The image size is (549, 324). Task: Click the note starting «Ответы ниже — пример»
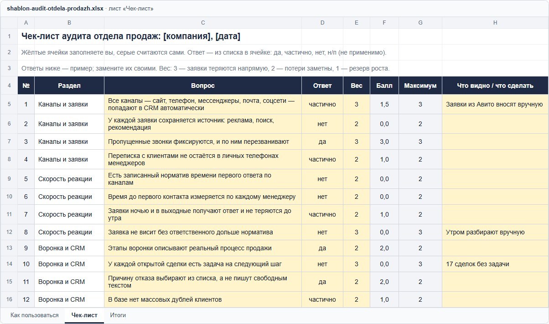205,68
